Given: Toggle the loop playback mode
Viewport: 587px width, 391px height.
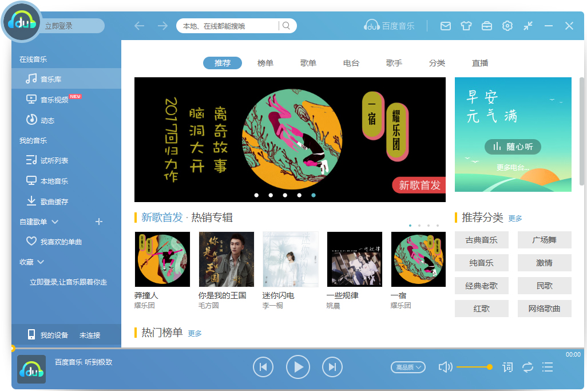Looking at the screenshot, I should pyautogui.click(x=527, y=367).
